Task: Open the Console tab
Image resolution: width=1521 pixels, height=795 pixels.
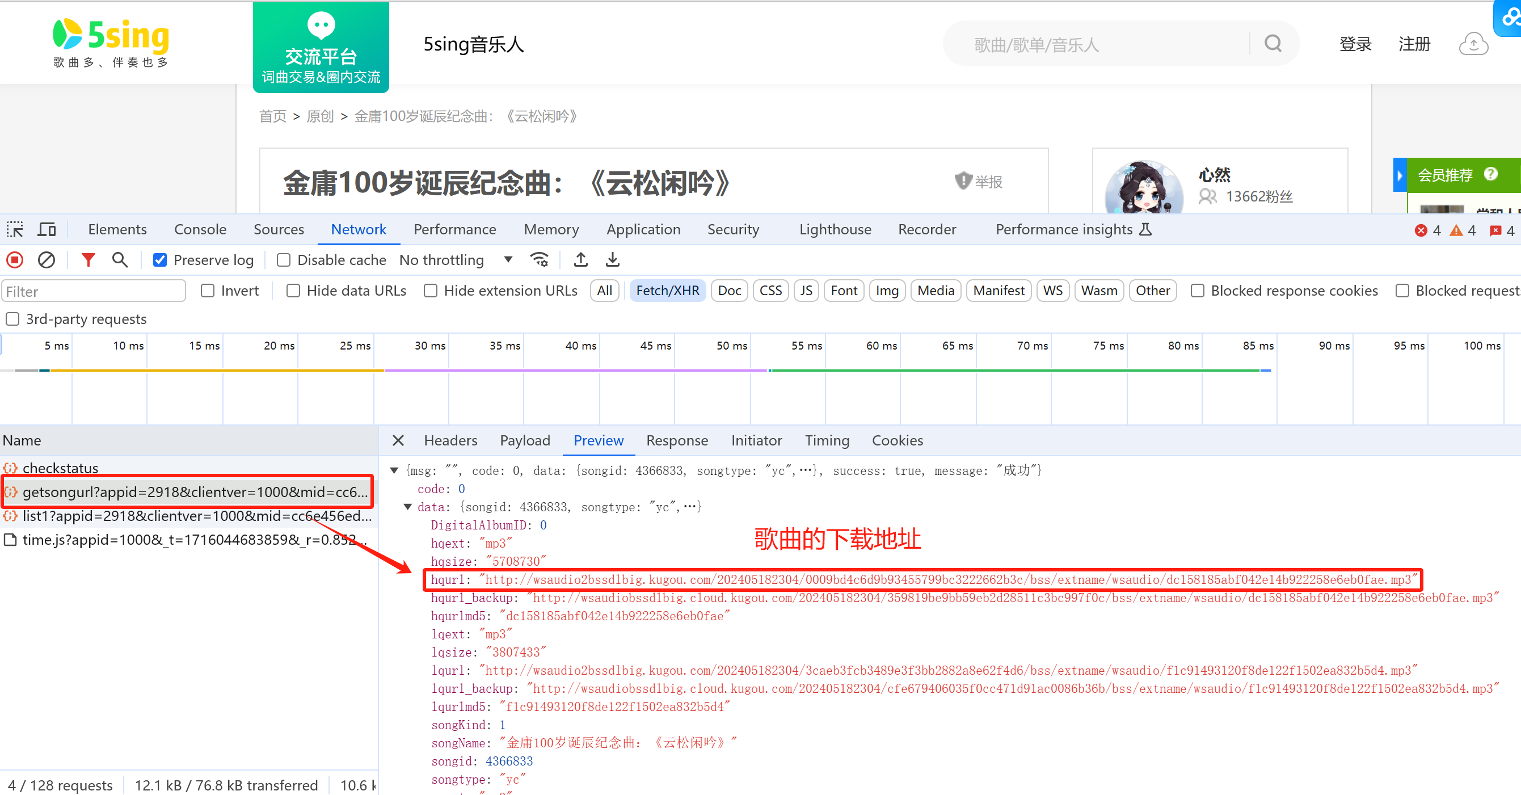Action: (200, 229)
